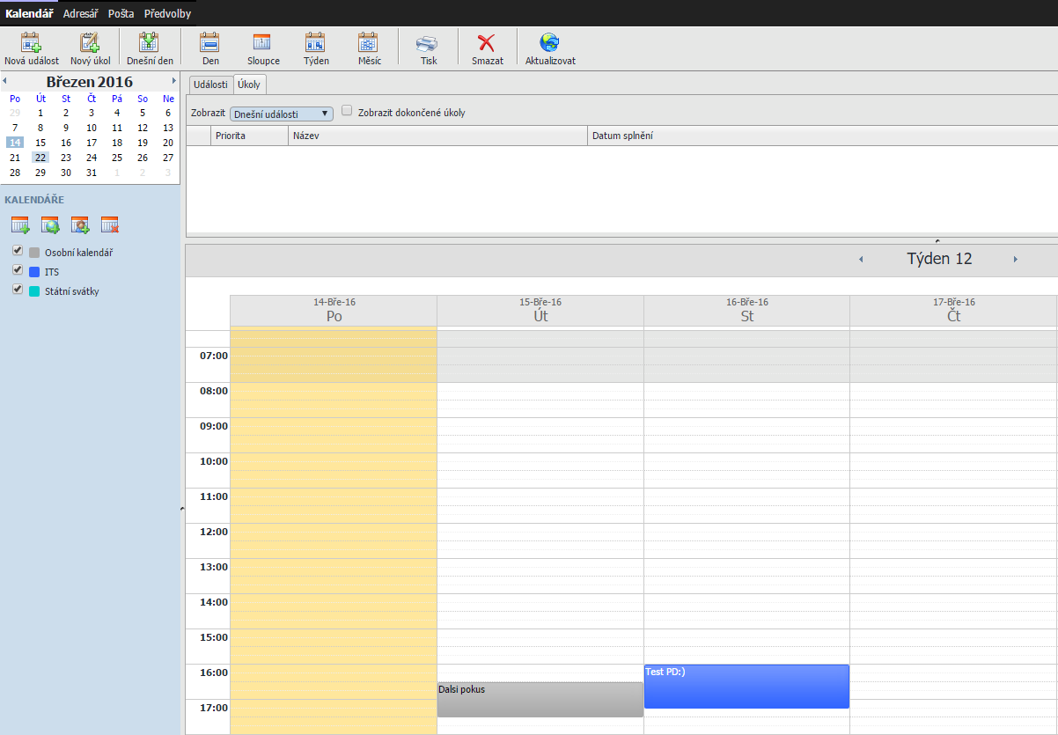Click the gray Osobní kalendář color swatch
1058x735 pixels.
[x=34, y=253]
